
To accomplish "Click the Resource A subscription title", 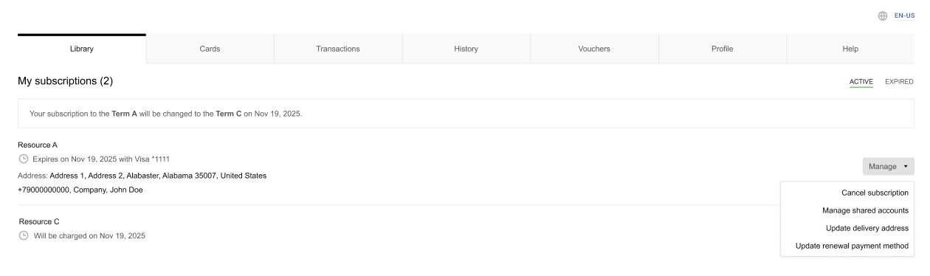I will pyautogui.click(x=38, y=145).
